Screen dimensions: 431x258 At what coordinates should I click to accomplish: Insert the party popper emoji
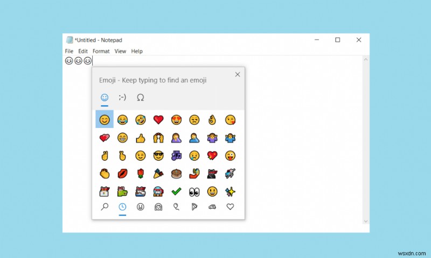[158, 174]
